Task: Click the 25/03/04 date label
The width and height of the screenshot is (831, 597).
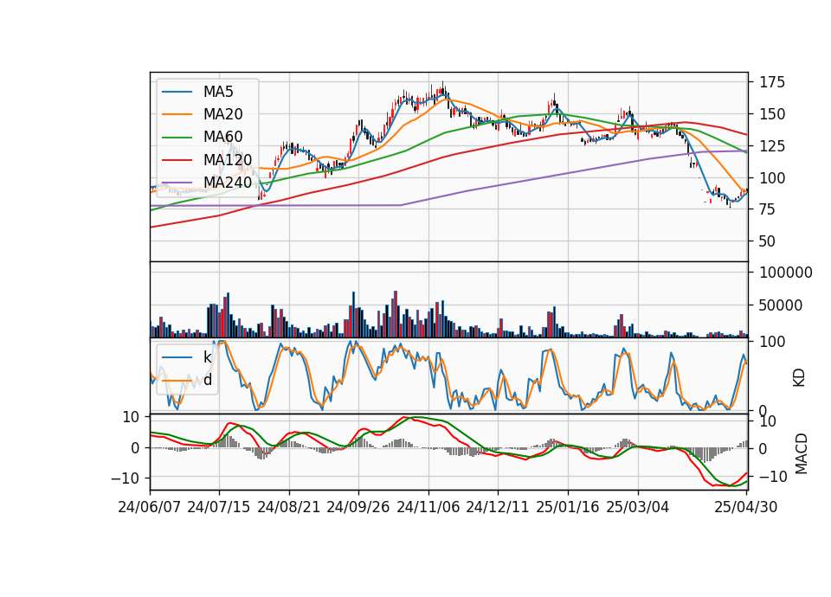Action: pos(638,508)
